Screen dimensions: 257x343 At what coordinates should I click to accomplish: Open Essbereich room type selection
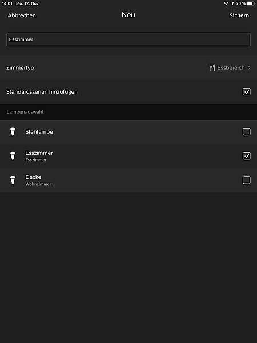pyautogui.click(x=231, y=68)
